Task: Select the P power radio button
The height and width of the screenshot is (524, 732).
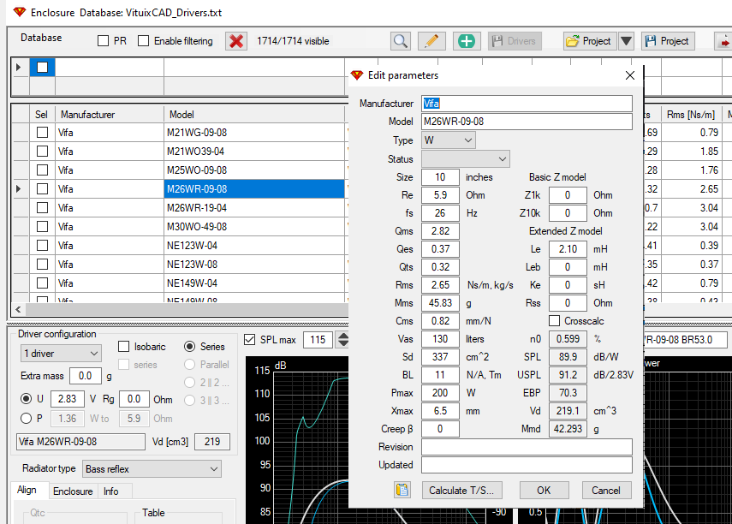Action: click(27, 419)
